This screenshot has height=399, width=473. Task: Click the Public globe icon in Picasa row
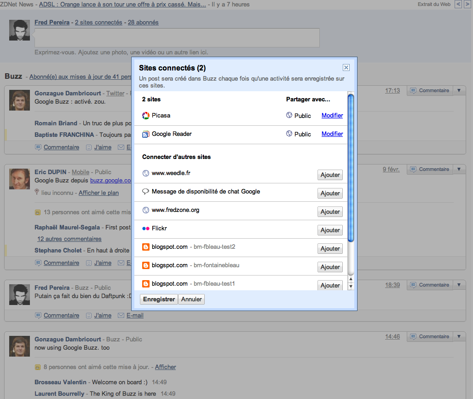pos(289,115)
